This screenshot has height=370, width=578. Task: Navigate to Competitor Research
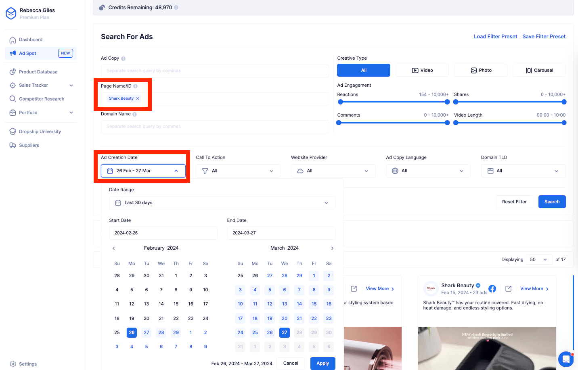pos(42,99)
